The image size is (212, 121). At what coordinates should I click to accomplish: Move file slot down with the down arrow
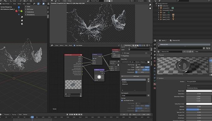pyautogui.click(x=148, y=81)
